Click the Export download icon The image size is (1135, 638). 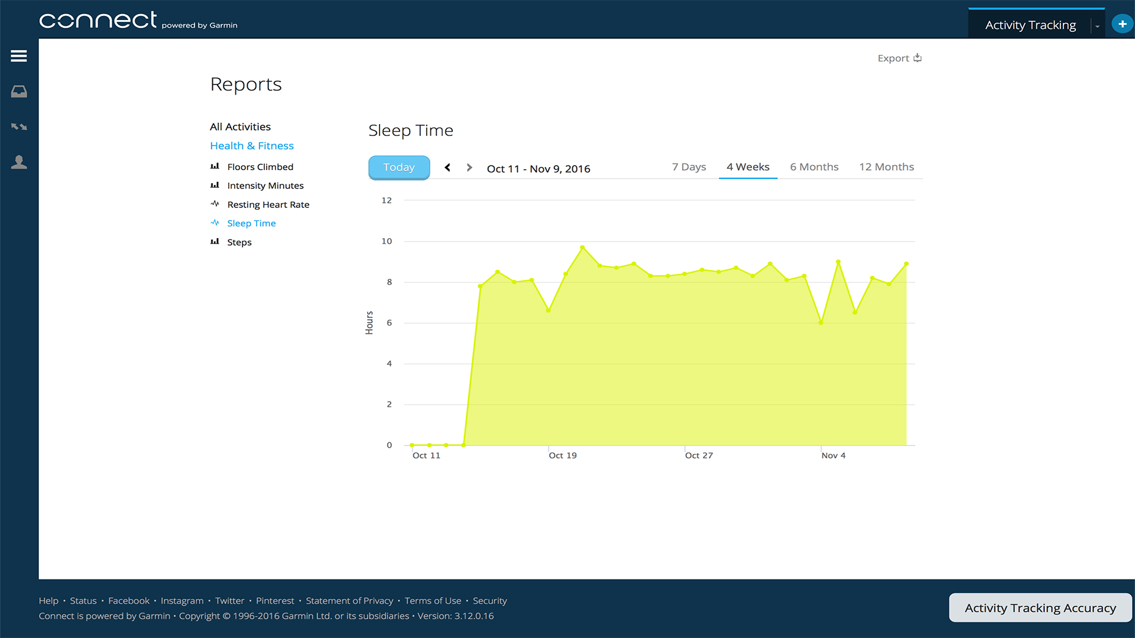(x=917, y=58)
